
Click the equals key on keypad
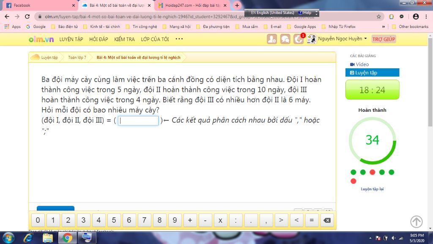312,220
